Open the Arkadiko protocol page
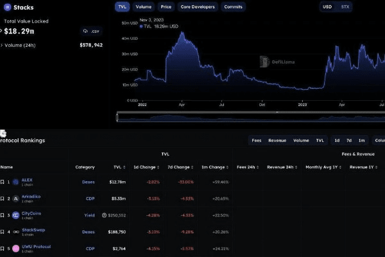The width and height of the screenshot is (385, 257). pos(31,197)
